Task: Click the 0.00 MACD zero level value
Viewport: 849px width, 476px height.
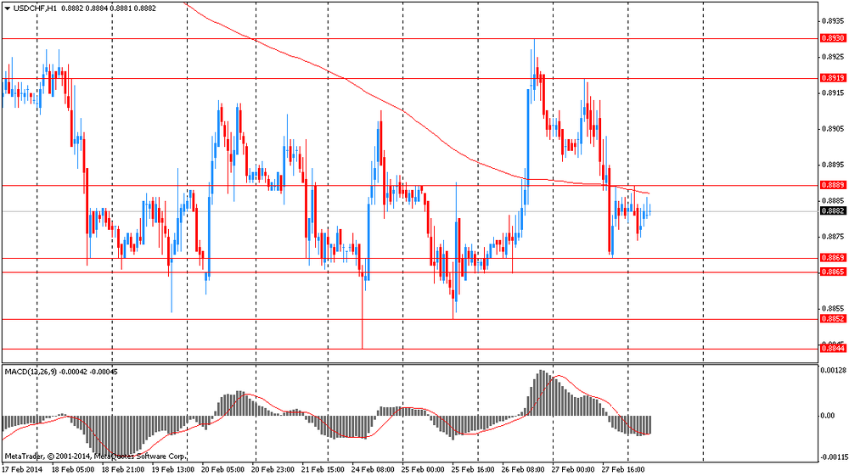Action: (828, 416)
